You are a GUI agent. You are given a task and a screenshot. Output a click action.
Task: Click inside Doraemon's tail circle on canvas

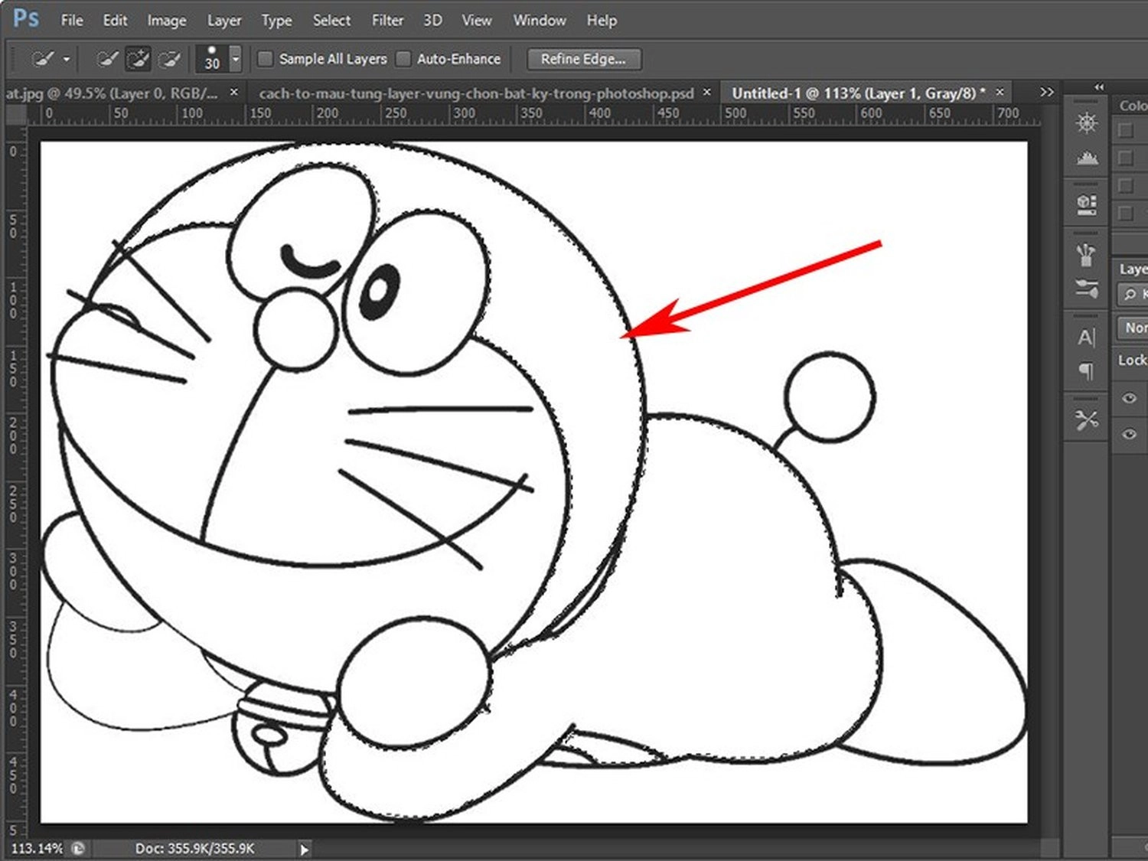[830, 397]
